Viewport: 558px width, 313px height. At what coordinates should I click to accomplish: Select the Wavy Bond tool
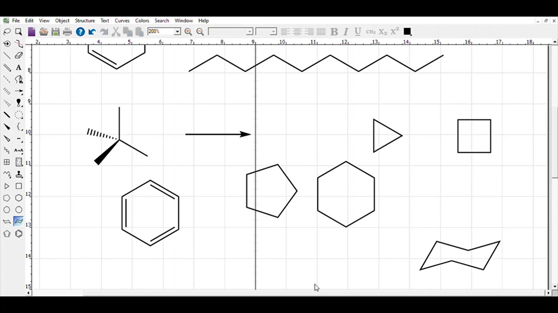[x=7, y=150]
